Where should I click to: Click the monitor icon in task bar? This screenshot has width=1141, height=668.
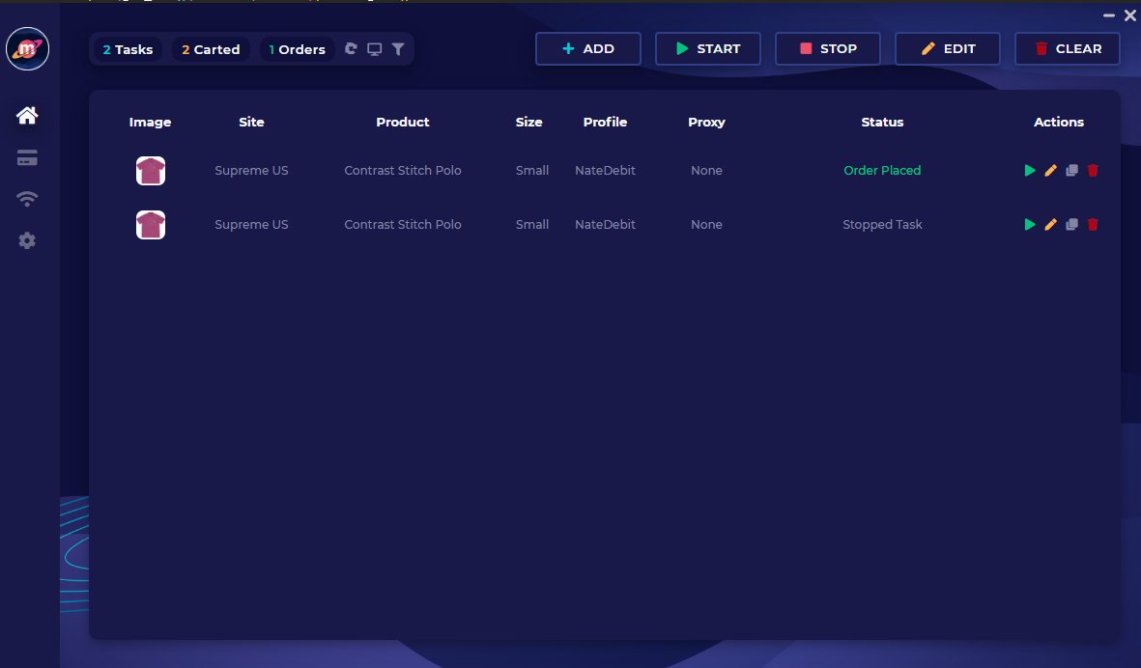coord(374,49)
